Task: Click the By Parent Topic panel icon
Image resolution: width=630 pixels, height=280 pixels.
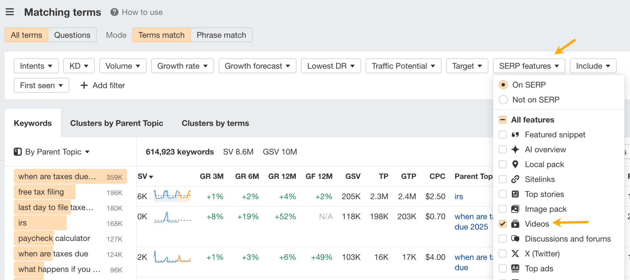Action: (18, 151)
